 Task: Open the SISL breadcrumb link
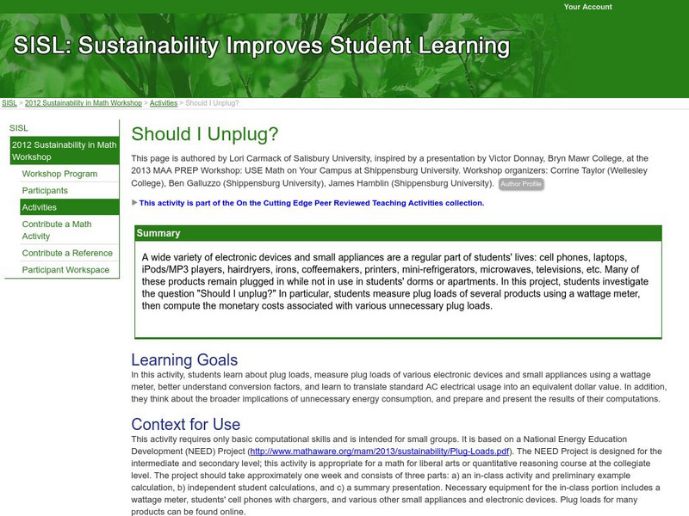point(9,102)
